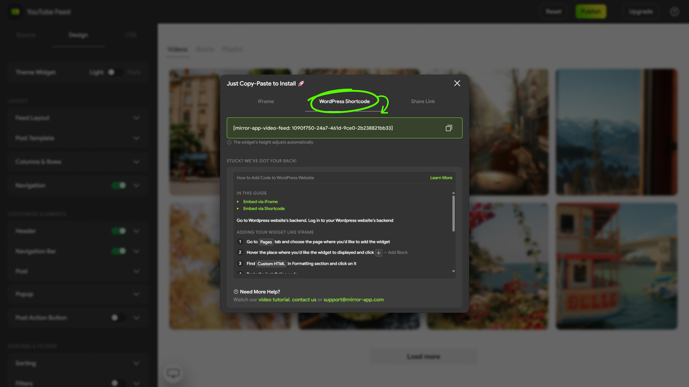Click the question mark icon near Need More Help
The height and width of the screenshot is (387, 689).
point(235,292)
